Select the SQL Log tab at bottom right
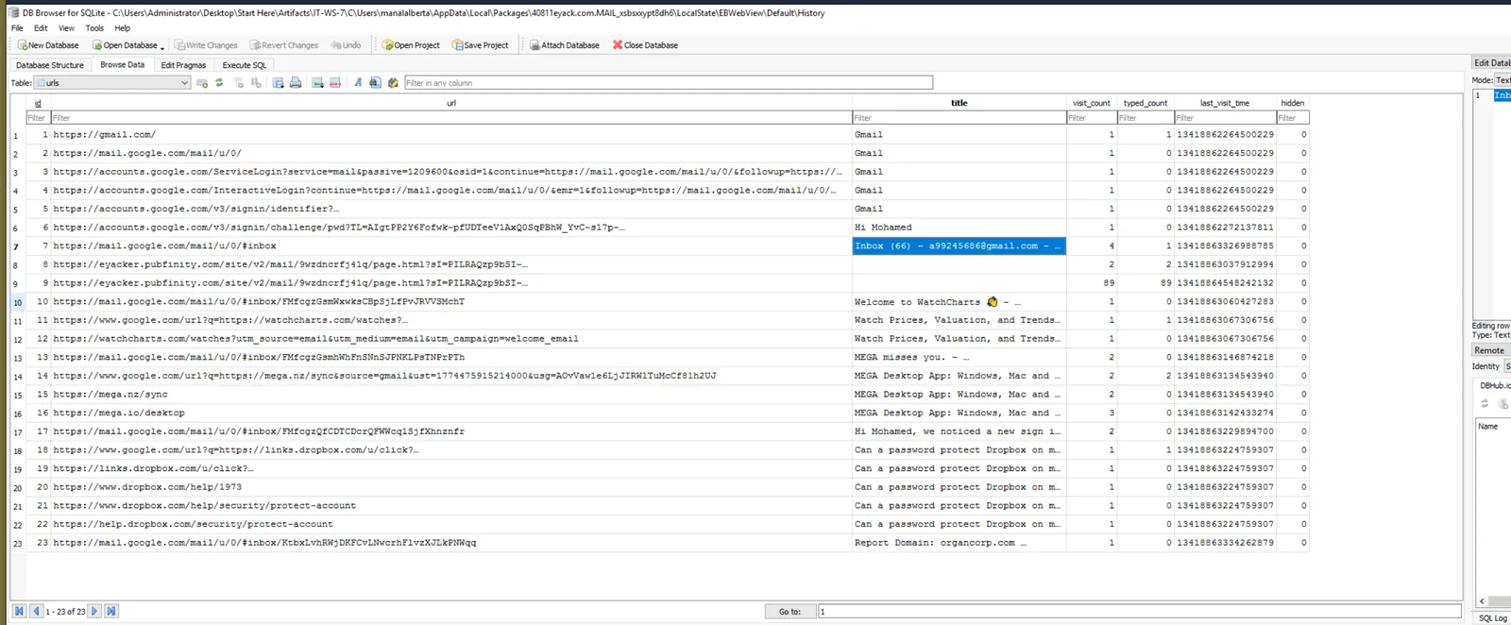 (x=1493, y=618)
